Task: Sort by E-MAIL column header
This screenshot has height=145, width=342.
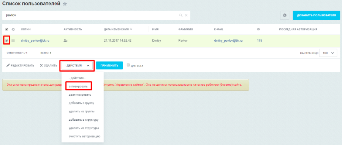Action: click(219, 29)
